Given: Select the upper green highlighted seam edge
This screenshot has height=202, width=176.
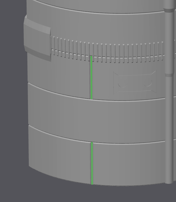Looking at the screenshot, I should click(x=91, y=77).
